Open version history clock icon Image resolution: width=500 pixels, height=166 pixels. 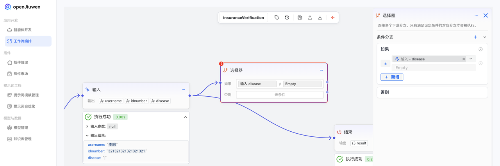(x=287, y=18)
